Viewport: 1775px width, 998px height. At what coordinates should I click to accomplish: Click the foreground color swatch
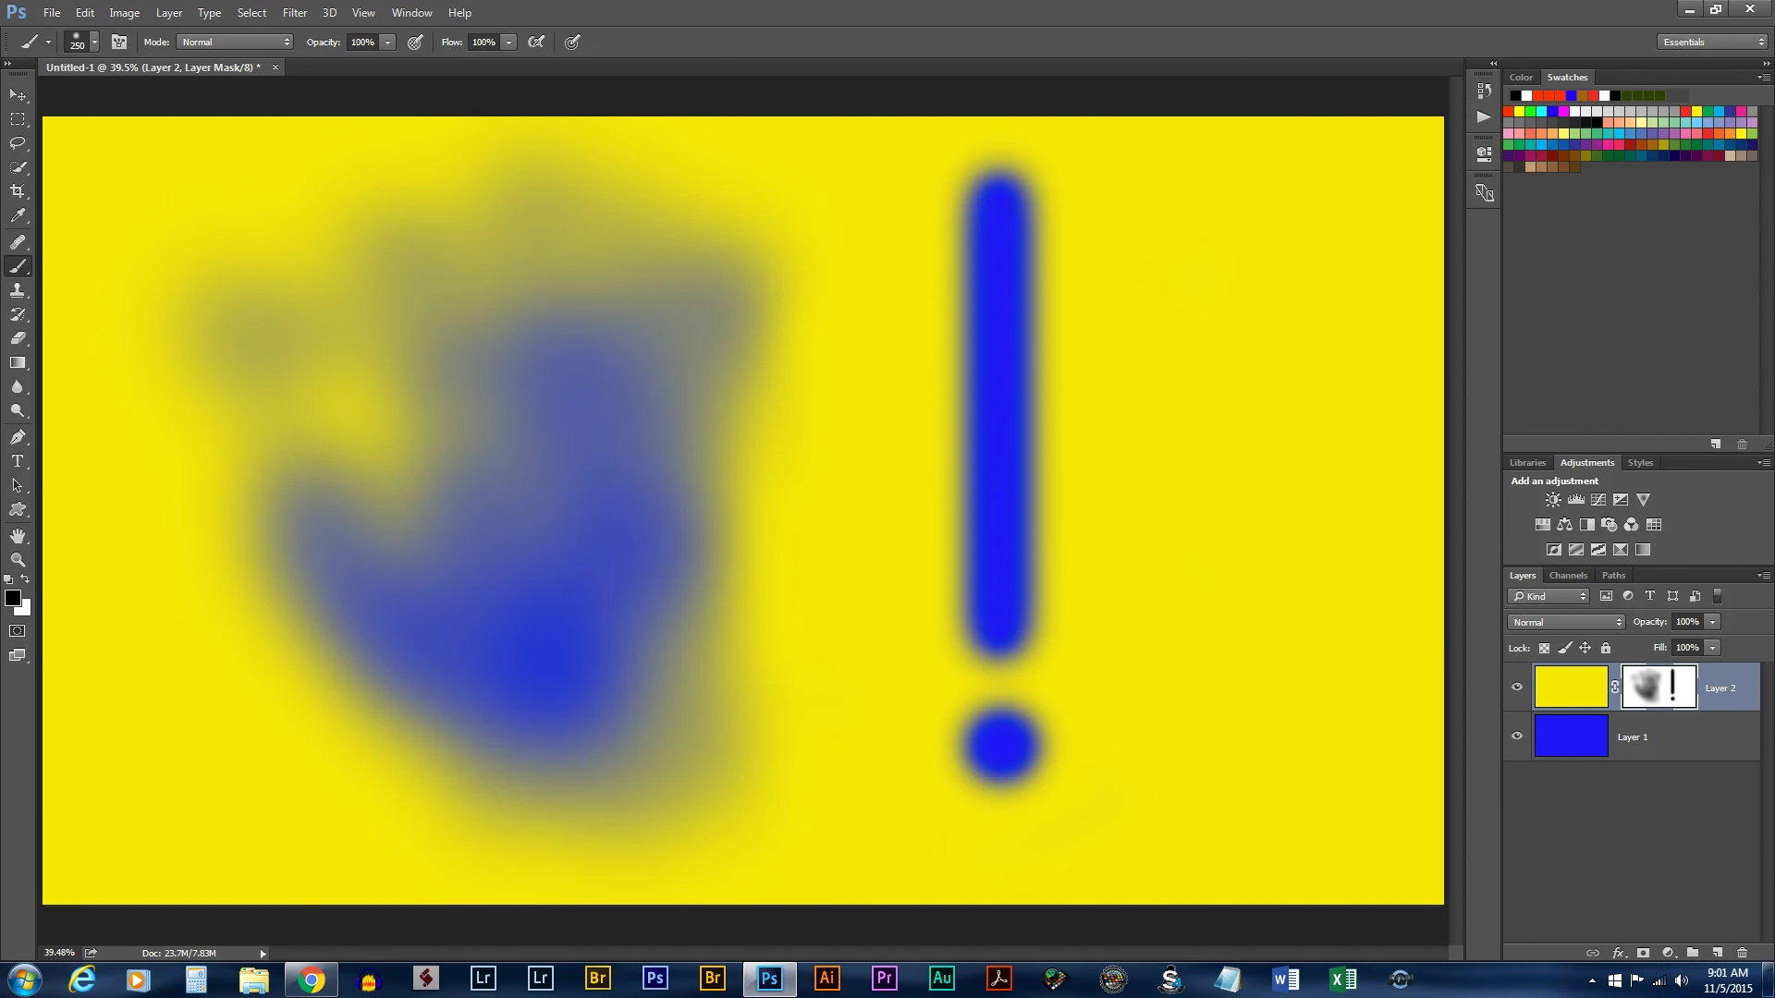point(13,598)
